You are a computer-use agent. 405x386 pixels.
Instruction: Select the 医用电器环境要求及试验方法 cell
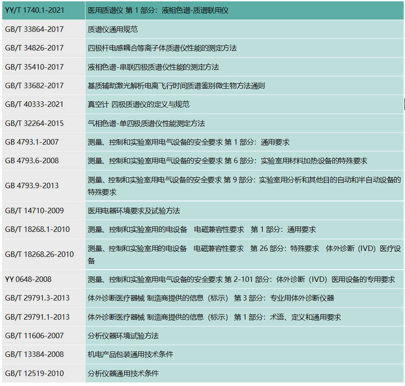tap(134, 211)
